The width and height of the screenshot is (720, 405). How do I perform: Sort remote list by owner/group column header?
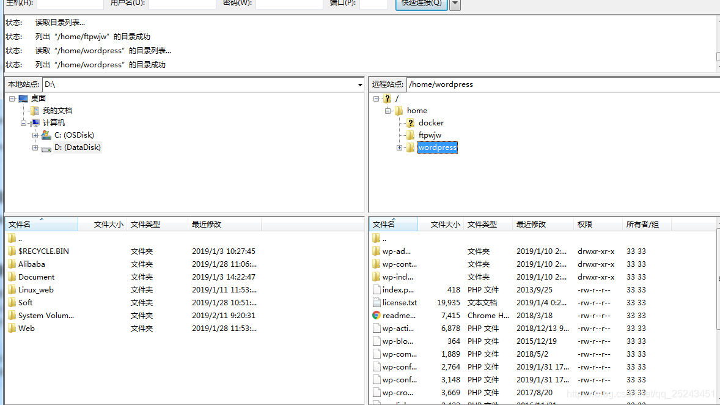pyautogui.click(x=647, y=225)
